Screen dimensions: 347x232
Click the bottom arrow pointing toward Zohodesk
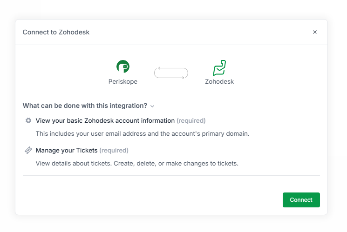tap(172, 78)
